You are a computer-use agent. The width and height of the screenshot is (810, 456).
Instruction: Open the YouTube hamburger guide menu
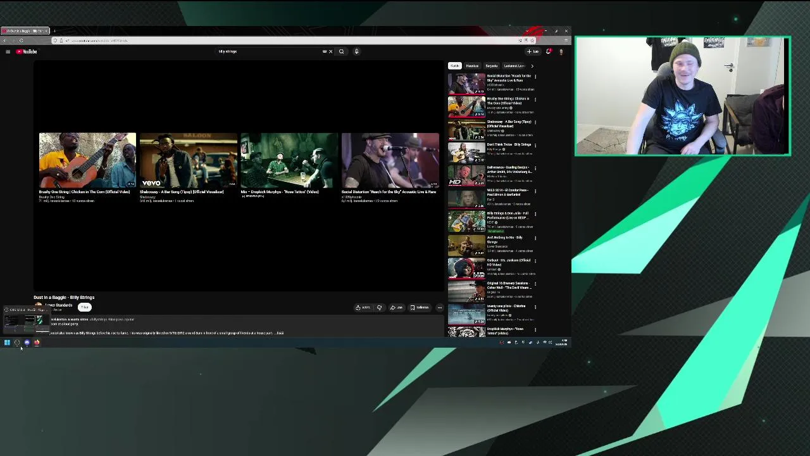[8, 51]
